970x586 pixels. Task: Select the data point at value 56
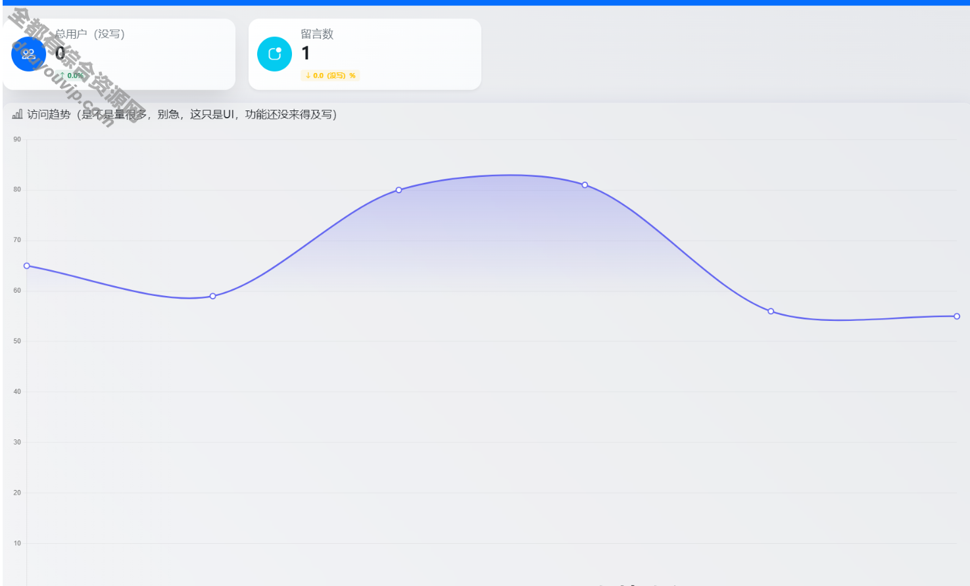tap(771, 311)
